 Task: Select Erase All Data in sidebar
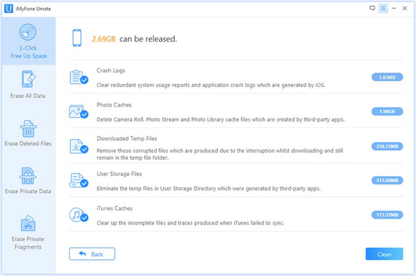(28, 85)
